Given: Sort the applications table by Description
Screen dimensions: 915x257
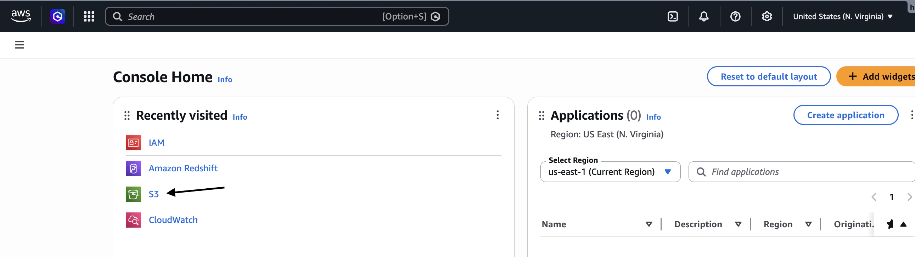Looking at the screenshot, I should (738, 224).
